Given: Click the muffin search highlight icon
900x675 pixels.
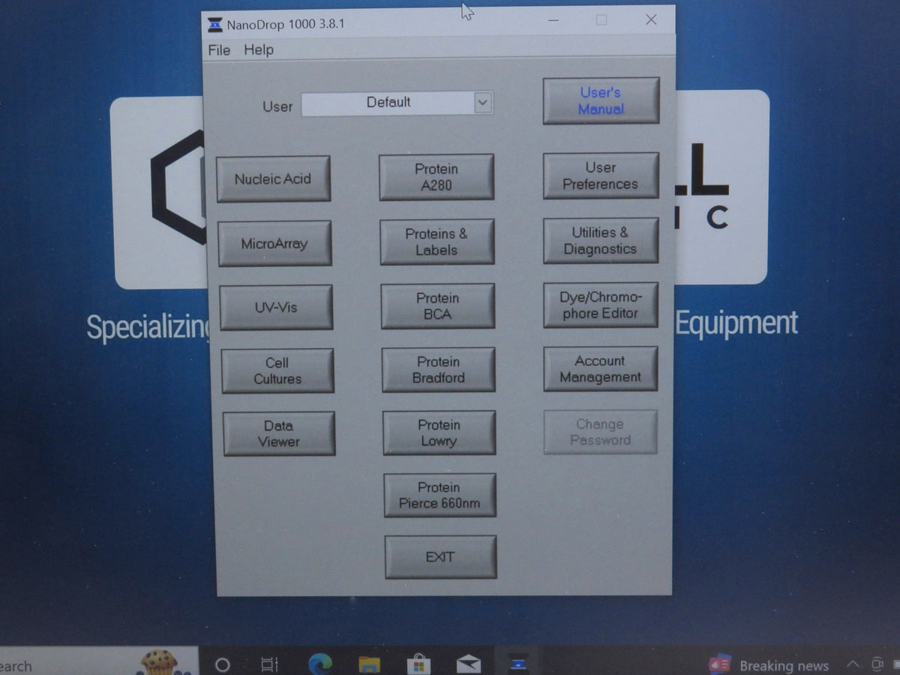Looking at the screenshot, I should [x=160, y=662].
